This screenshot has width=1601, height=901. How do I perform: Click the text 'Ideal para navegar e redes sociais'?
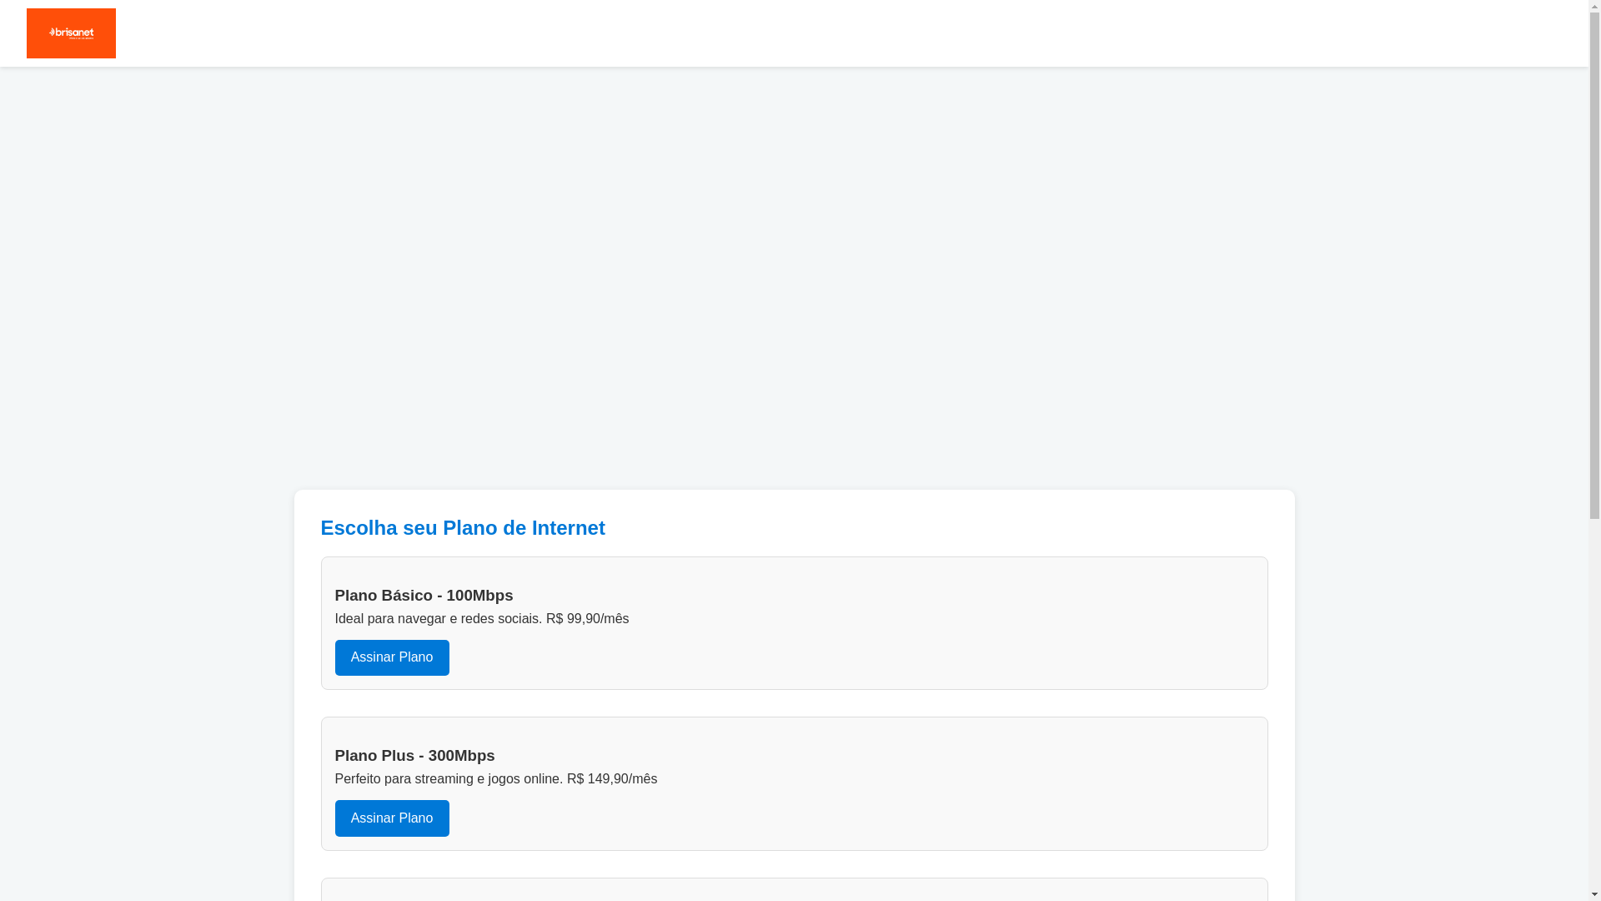click(x=439, y=619)
